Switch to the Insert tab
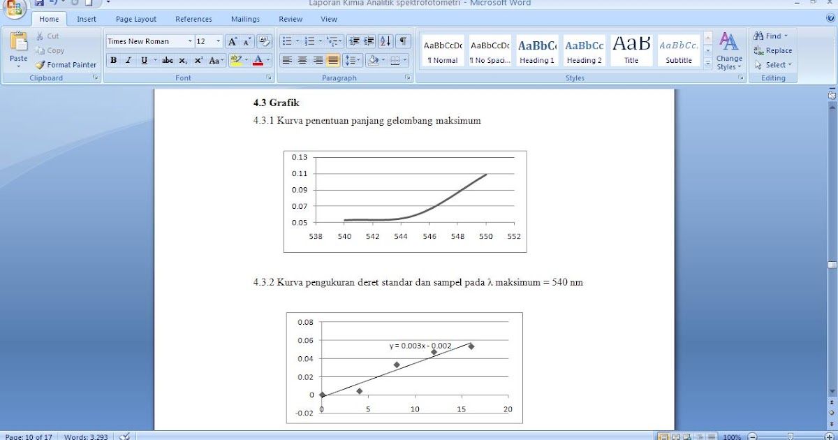 tap(87, 19)
